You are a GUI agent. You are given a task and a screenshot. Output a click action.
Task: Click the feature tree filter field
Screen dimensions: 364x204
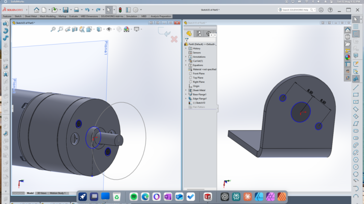click(200, 39)
